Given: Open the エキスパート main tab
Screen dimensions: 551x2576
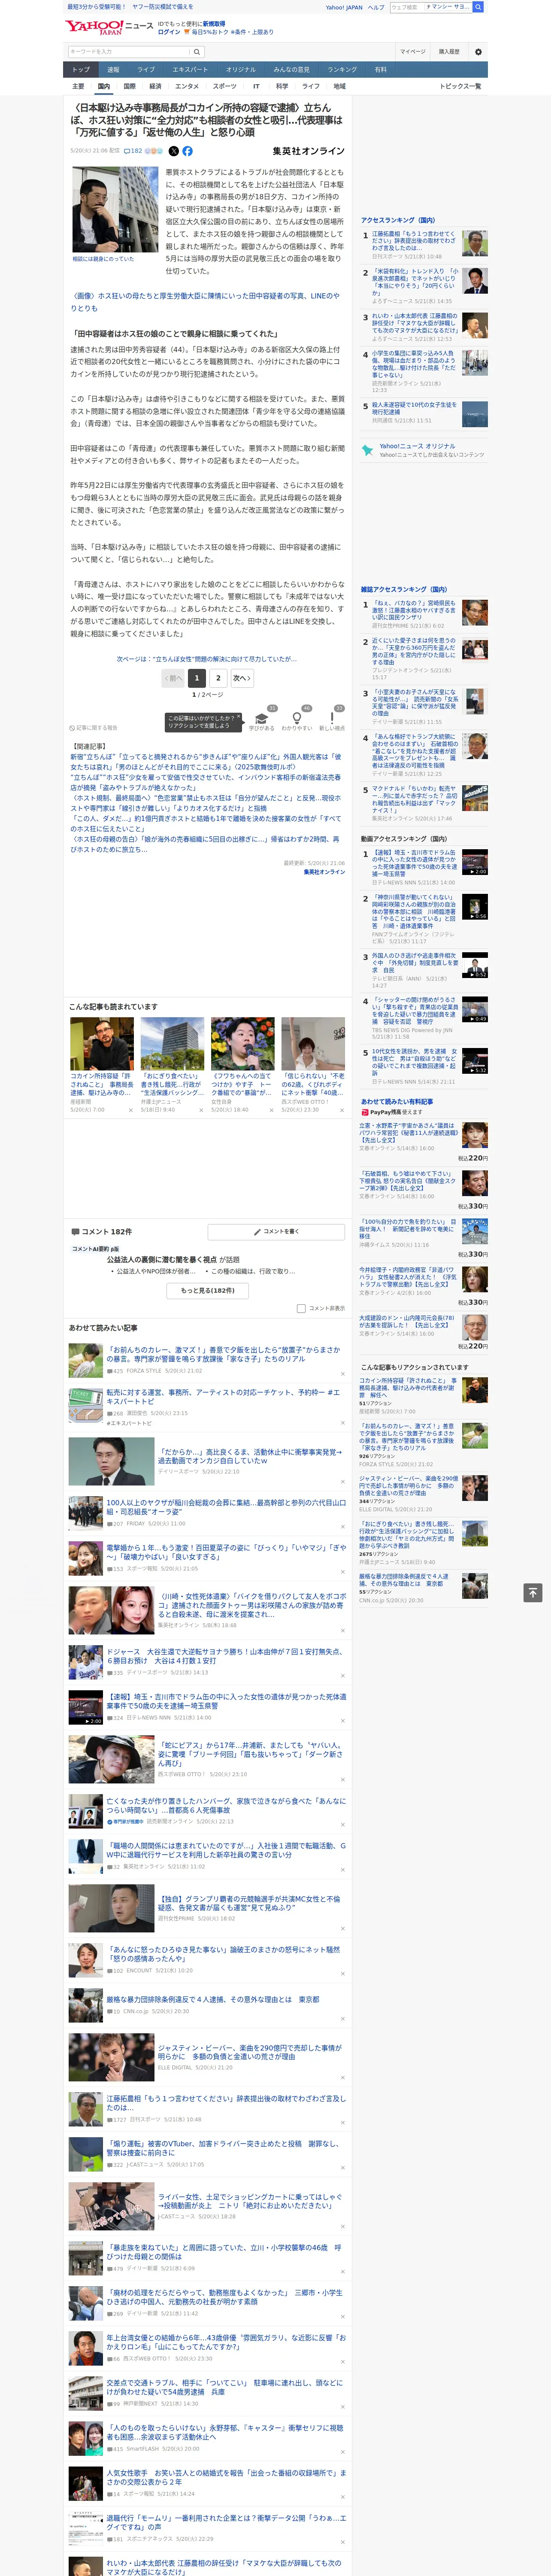Looking at the screenshot, I should 190,70.
